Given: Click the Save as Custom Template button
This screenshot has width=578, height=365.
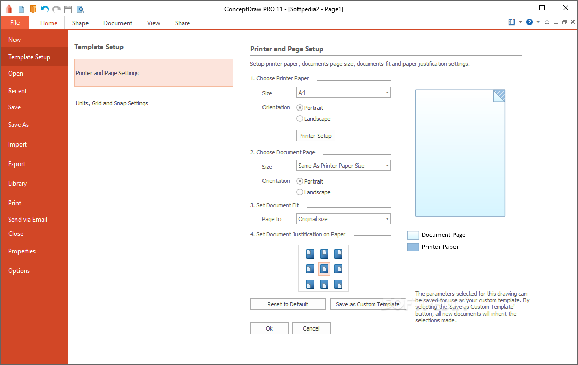Looking at the screenshot, I should click(368, 304).
